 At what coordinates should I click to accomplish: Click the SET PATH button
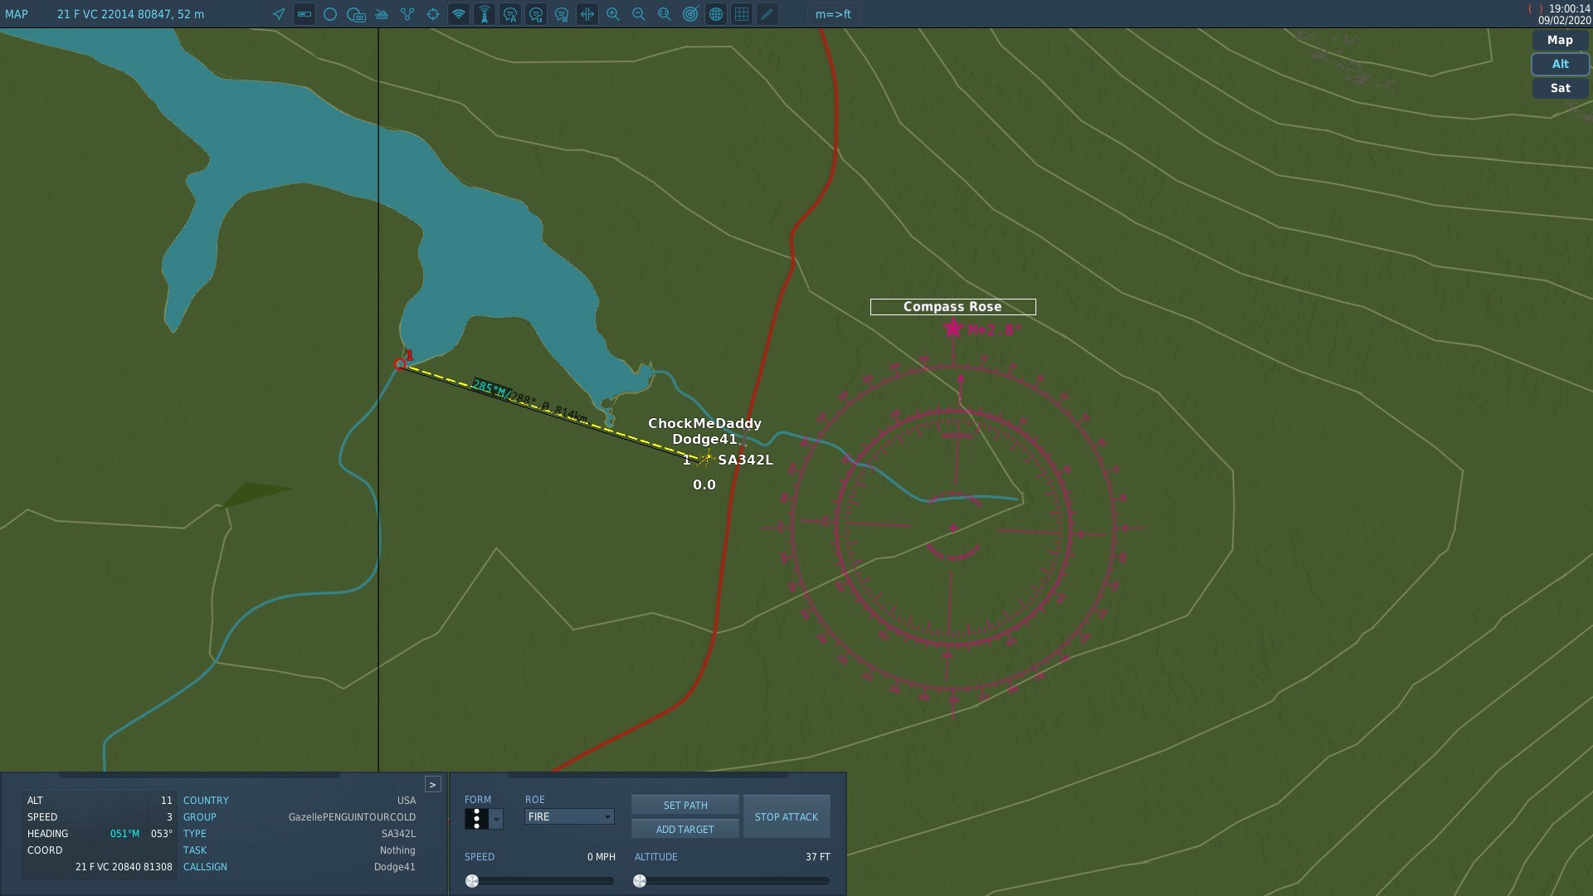click(685, 806)
